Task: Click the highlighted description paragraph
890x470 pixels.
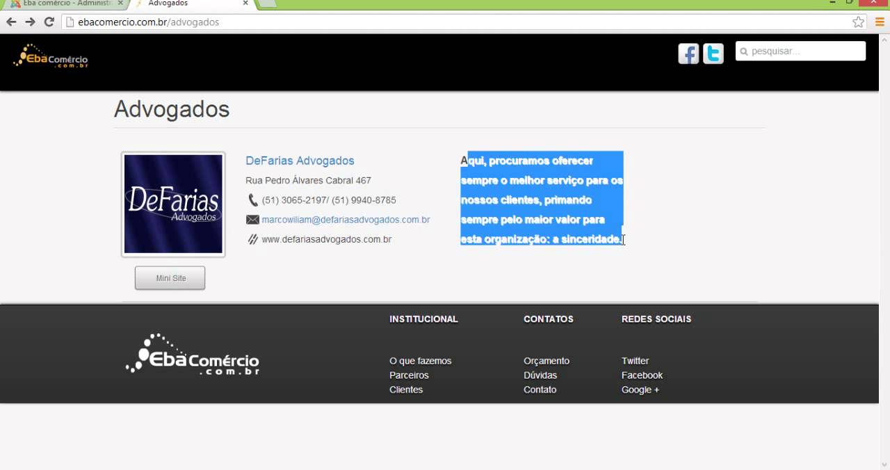Action: point(542,200)
